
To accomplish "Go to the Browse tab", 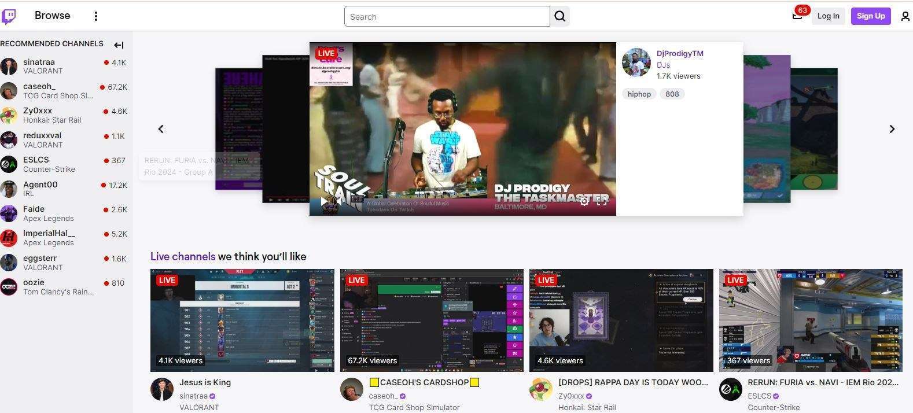I will point(52,16).
